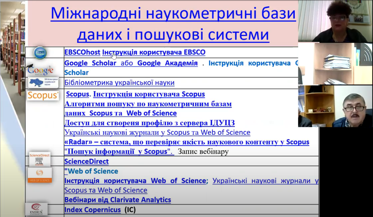Open the Index Copernicus link
The width and height of the screenshot is (373, 217).
pyautogui.click(x=92, y=210)
